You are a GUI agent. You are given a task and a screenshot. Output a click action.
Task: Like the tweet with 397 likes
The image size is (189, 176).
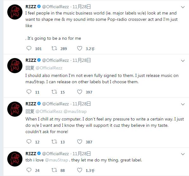[80, 92]
